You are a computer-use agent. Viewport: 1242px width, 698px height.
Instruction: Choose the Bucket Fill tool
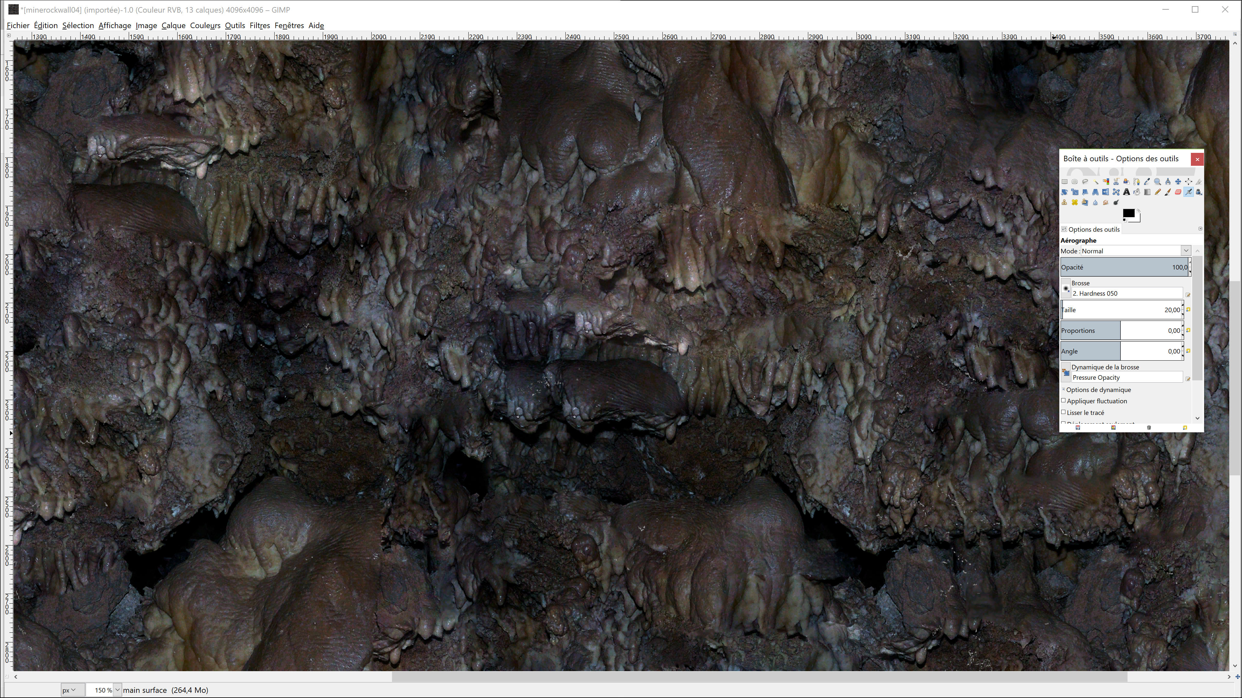click(1137, 192)
